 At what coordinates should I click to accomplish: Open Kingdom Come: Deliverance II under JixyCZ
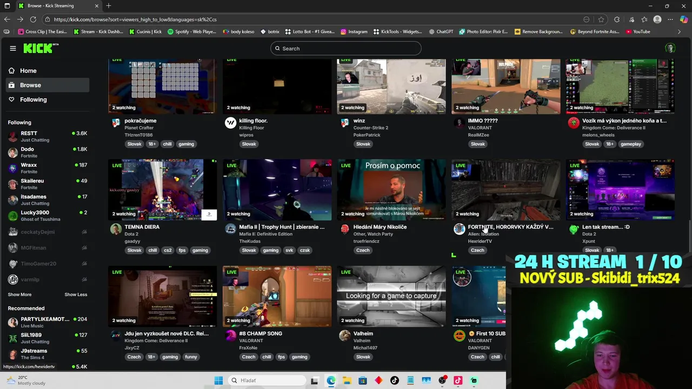[x=156, y=341]
